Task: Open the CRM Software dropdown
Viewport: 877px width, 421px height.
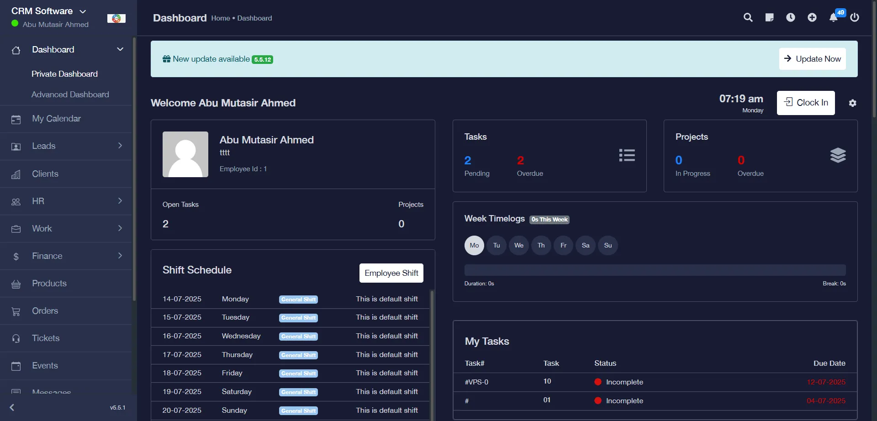Action: tap(49, 11)
